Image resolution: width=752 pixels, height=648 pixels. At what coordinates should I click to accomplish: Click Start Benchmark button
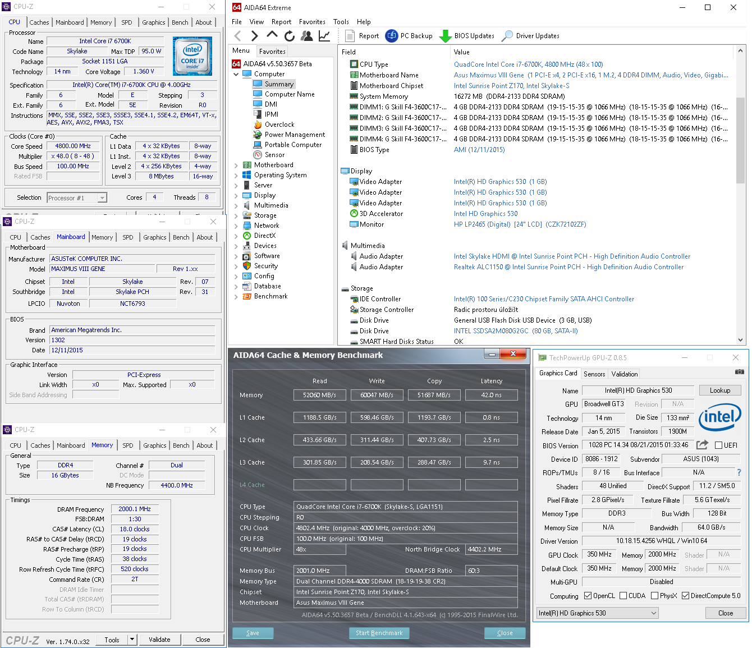pyautogui.click(x=379, y=633)
